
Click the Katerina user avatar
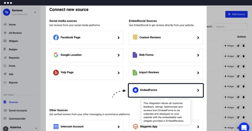6,128
